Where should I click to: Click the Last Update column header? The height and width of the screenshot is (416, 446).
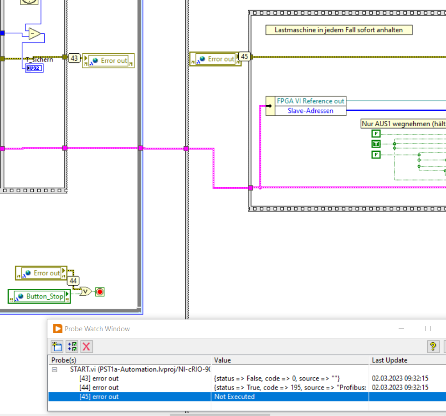point(390,360)
